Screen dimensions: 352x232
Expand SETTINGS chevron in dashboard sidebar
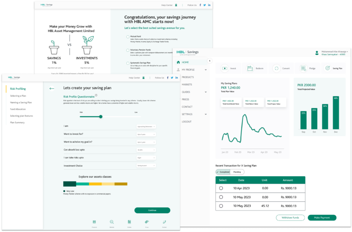coord(206,114)
